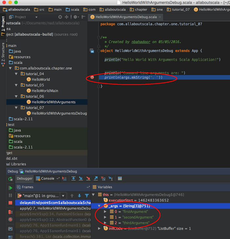Screen dimensions: 230x239
Task: Click the allaboutscala breadcrumb root
Action: pos(16,10)
